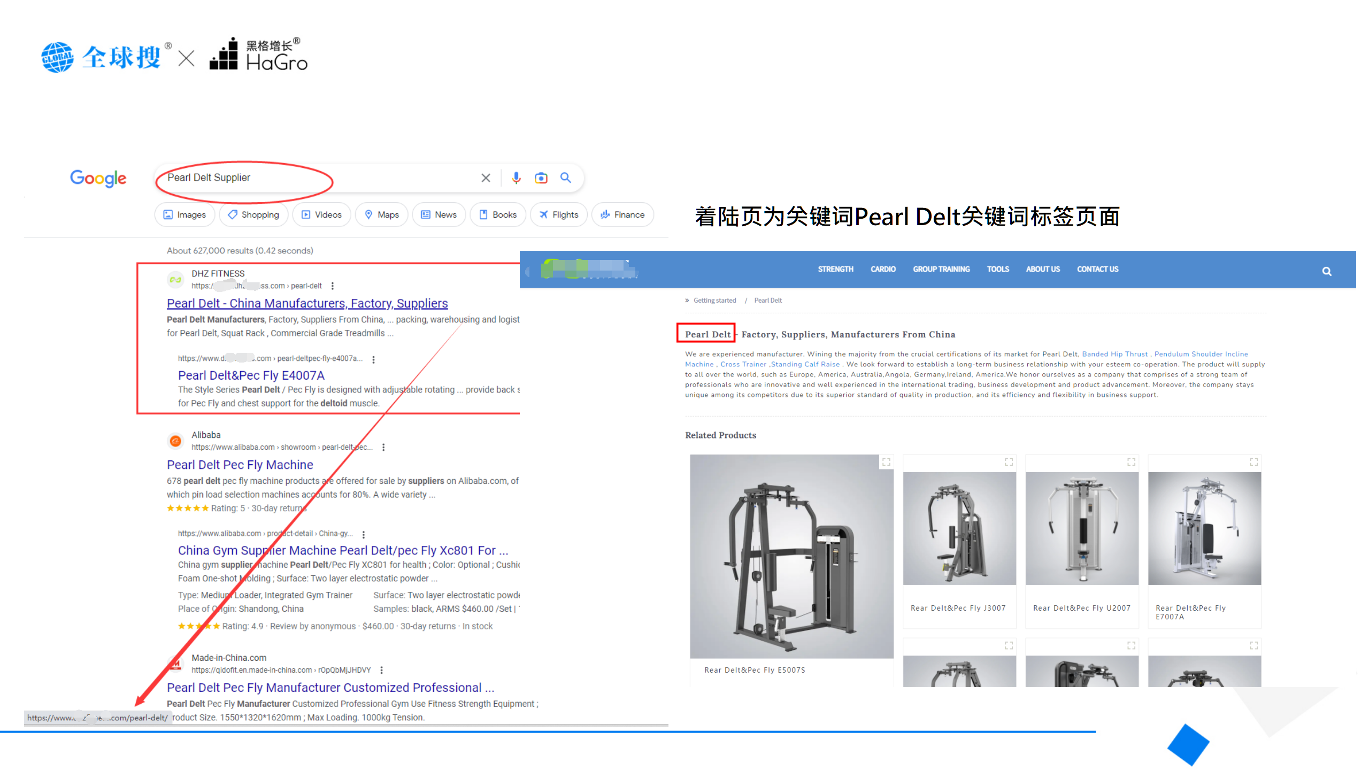The height and width of the screenshot is (770, 1369).
Task: Open Rear Delt&Pec Fly E7007A product thumbnail
Action: coord(1204,528)
